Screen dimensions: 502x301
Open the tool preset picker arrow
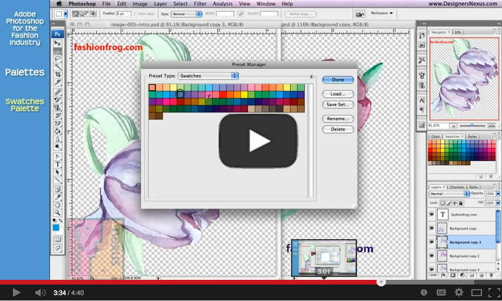65,14
